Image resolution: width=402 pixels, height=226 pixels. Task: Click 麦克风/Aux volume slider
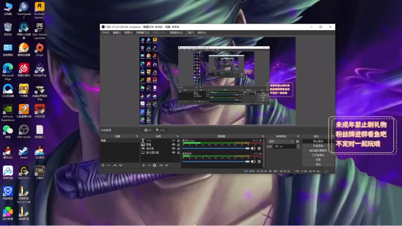(216, 148)
